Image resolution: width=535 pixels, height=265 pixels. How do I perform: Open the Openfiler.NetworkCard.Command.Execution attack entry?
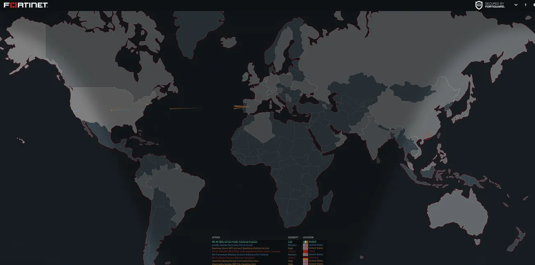click(x=235, y=261)
